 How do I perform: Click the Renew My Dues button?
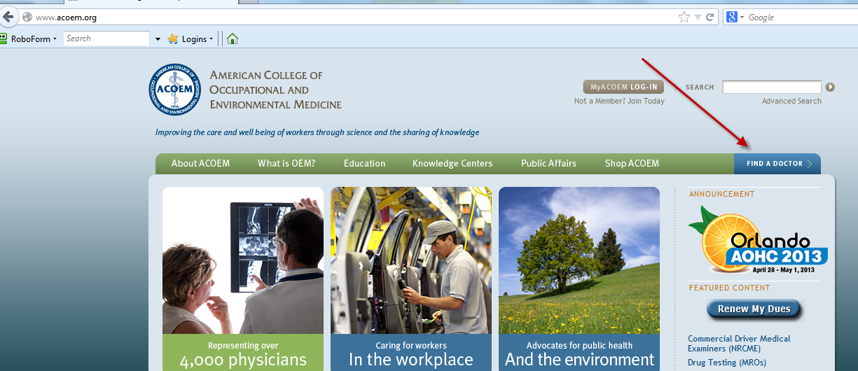(x=754, y=309)
